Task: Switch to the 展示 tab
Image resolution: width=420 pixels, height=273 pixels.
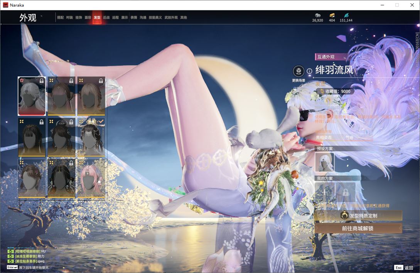Action: (125, 17)
